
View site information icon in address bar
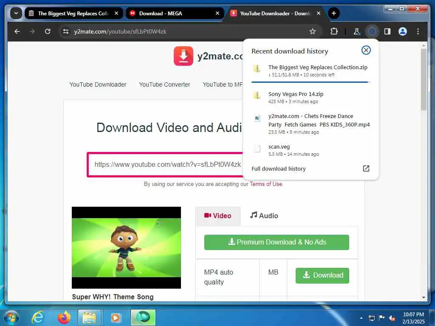(66, 31)
